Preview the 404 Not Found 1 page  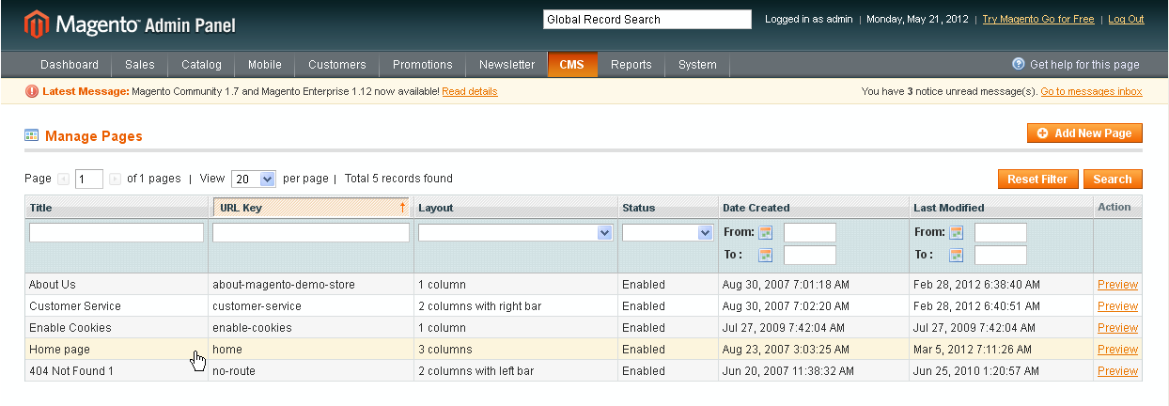tap(1117, 371)
